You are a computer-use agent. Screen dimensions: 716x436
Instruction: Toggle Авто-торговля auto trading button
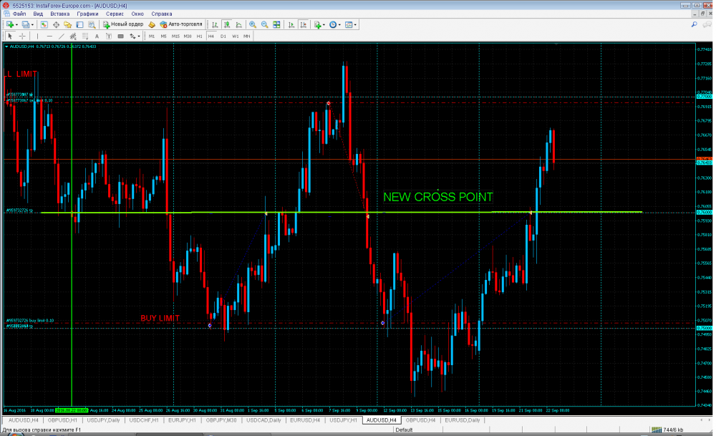181,24
